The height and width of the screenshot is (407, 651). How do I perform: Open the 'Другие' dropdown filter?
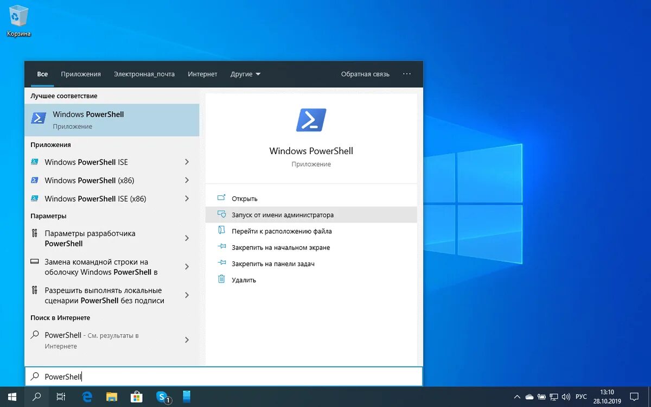(x=245, y=74)
